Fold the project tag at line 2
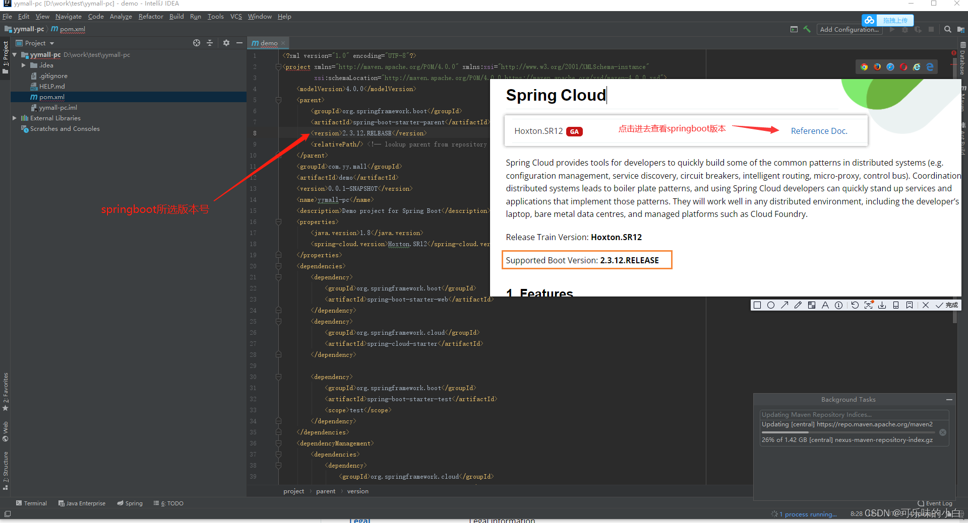This screenshot has width=968, height=523. [278, 67]
